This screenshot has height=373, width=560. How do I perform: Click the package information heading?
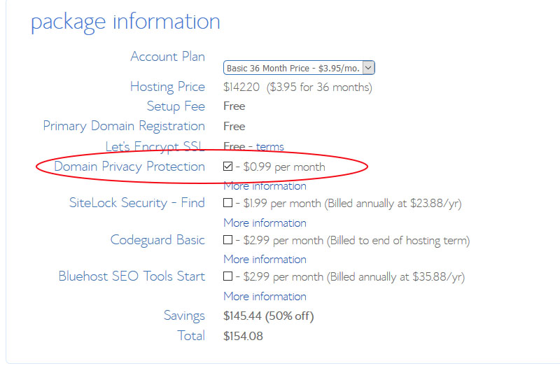[125, 22]
